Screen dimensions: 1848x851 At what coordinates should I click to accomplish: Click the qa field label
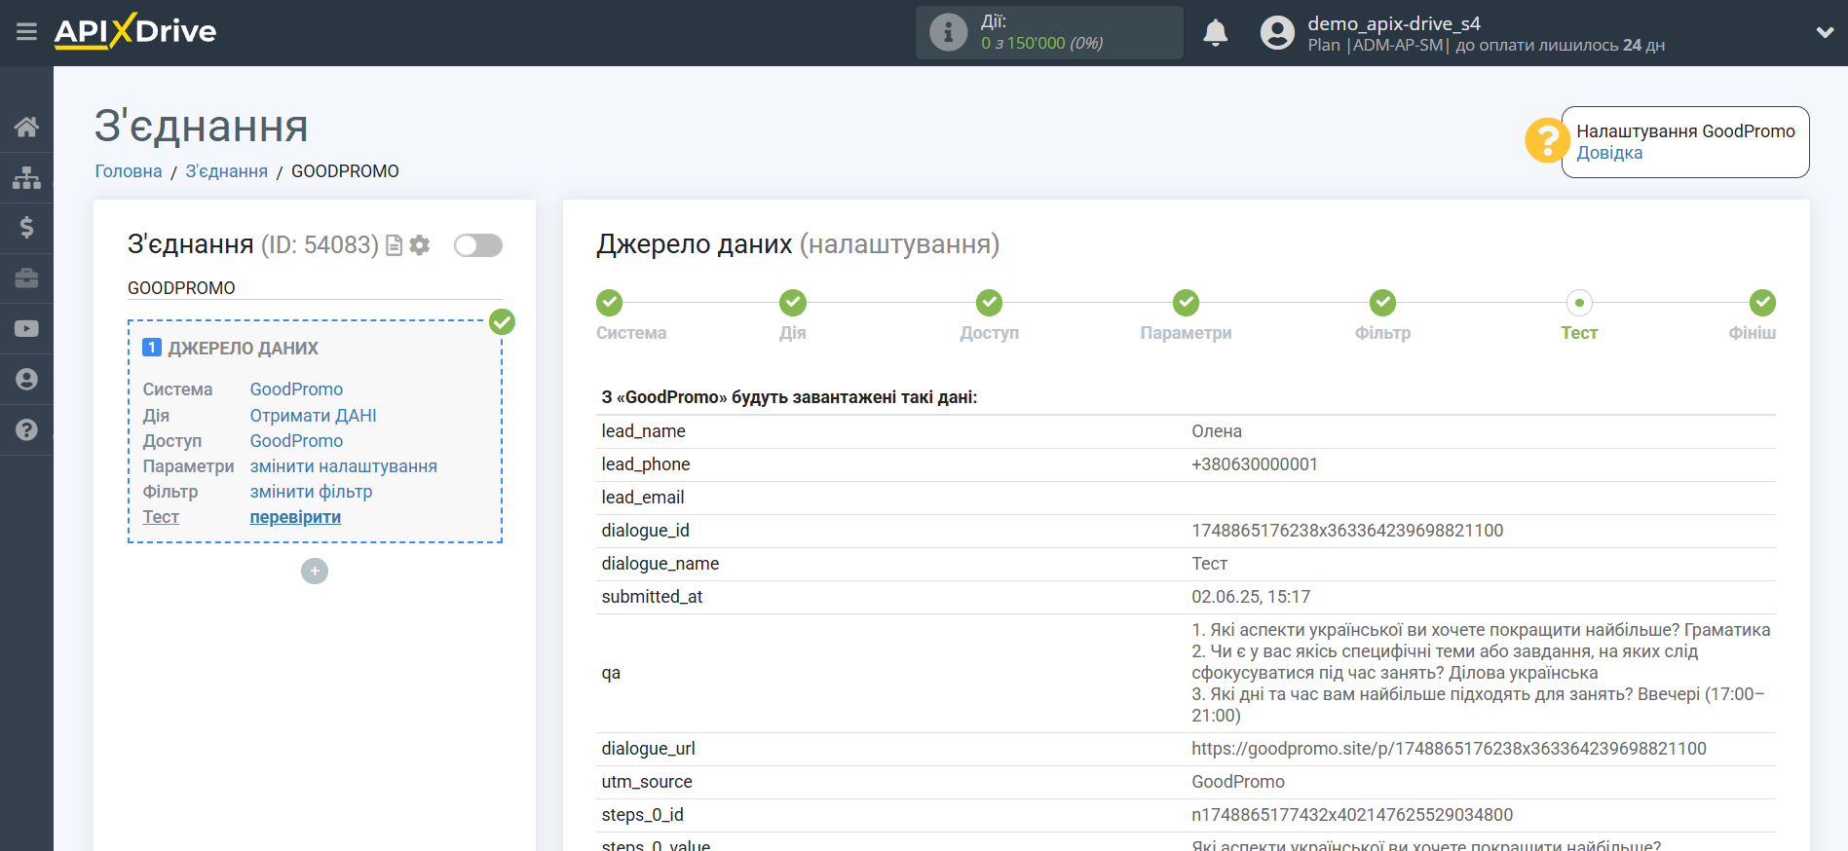pos(611,673)
